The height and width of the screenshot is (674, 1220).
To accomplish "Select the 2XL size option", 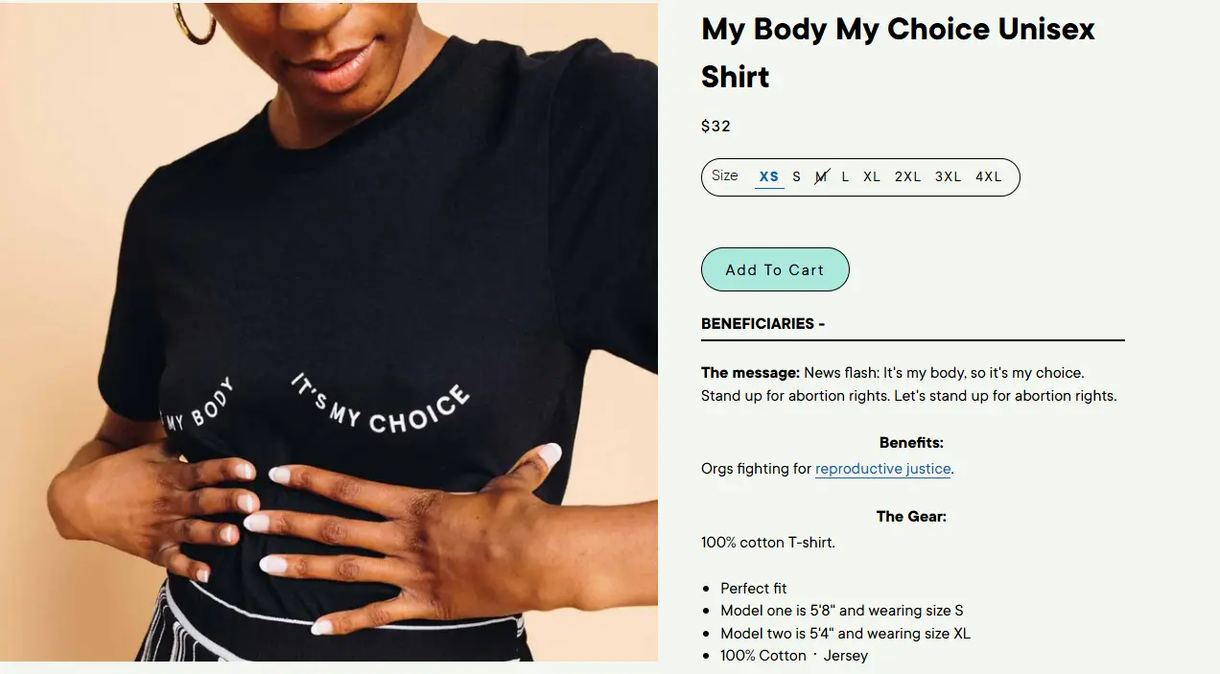I will click(x=907, y=176).
